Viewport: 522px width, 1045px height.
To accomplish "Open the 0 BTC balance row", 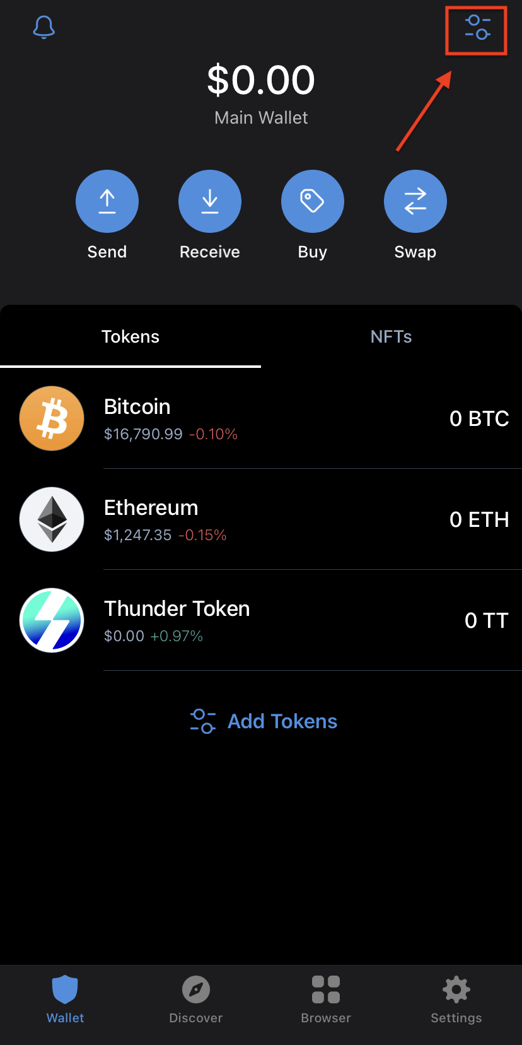I will (261, 418).
